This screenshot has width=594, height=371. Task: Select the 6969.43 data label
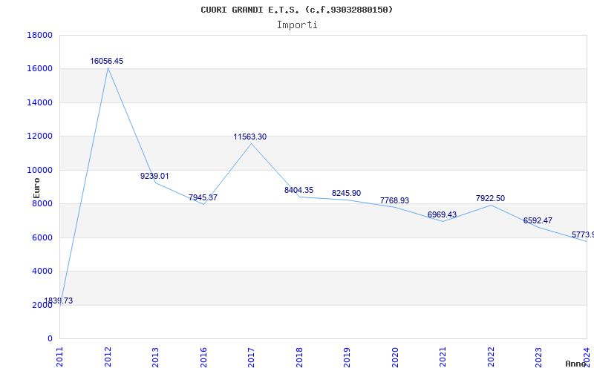pyautogui.click(x=442, y=214)
